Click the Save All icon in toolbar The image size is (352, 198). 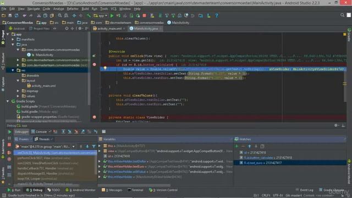click(10, 15)
